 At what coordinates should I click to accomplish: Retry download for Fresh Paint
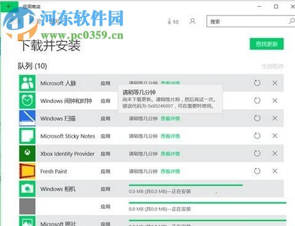(257, 171)
